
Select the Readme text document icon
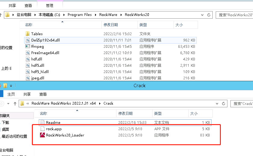tap(42, 122)
